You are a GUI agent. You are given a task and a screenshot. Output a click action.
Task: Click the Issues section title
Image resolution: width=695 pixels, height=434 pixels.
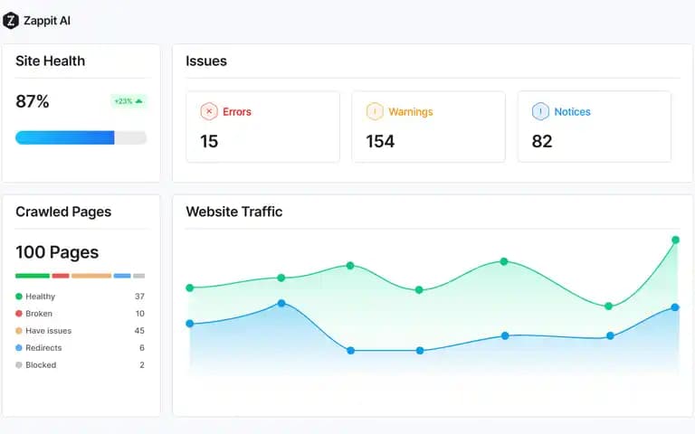pos(206,61)
